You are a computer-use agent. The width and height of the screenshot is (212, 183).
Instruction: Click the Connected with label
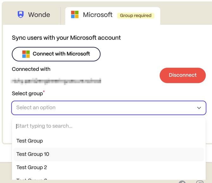click(31, 69)
